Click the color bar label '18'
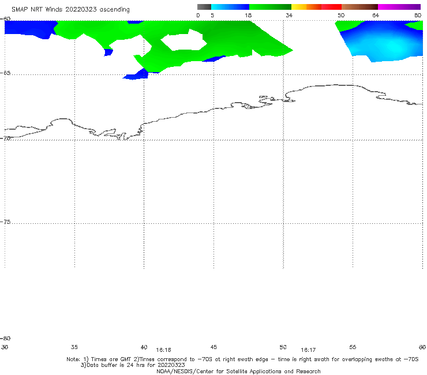The height and width of the screenshot is (375, 427). 248,16
